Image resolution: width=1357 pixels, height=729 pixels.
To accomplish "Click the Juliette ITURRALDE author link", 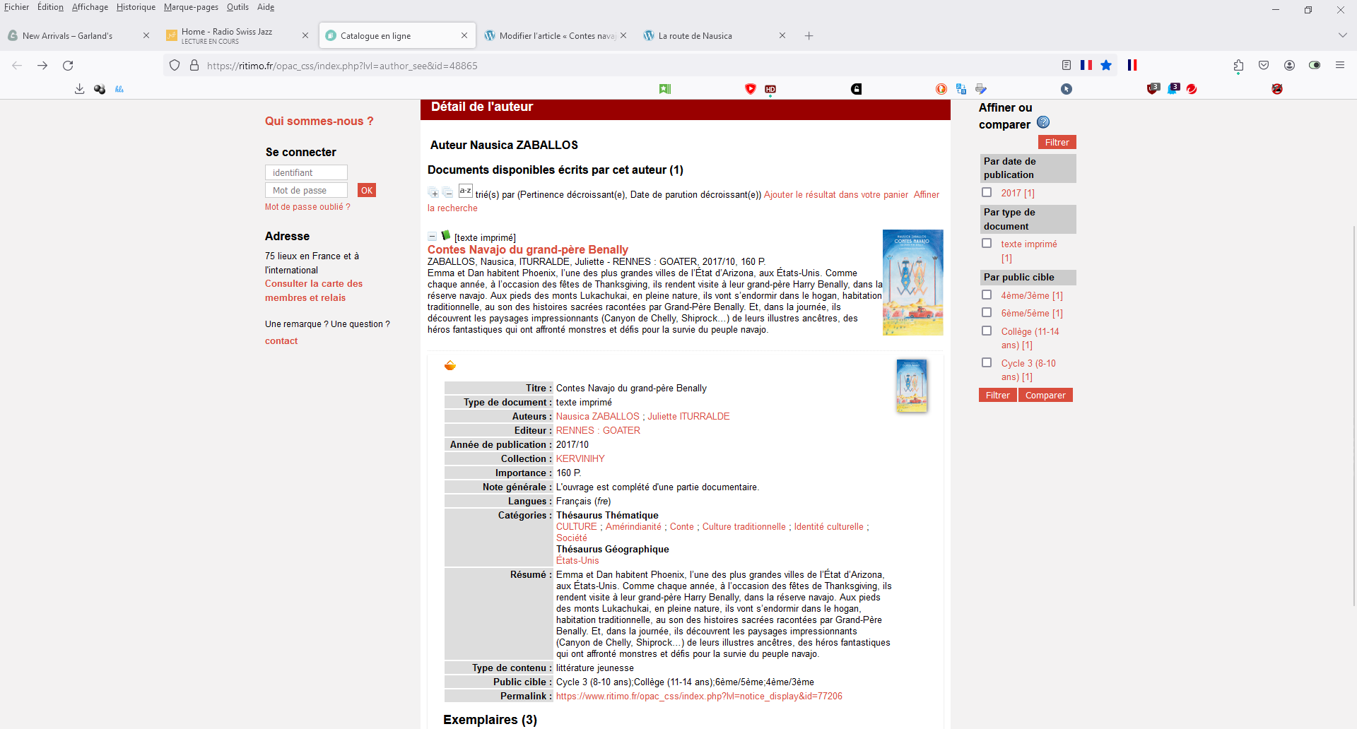I will click(688, 416).
